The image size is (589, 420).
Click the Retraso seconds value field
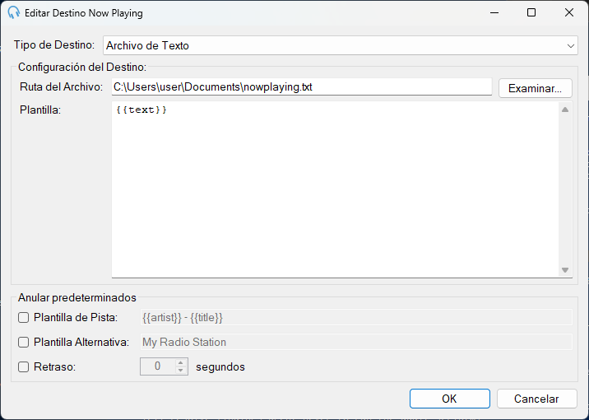tap(158, 366)
